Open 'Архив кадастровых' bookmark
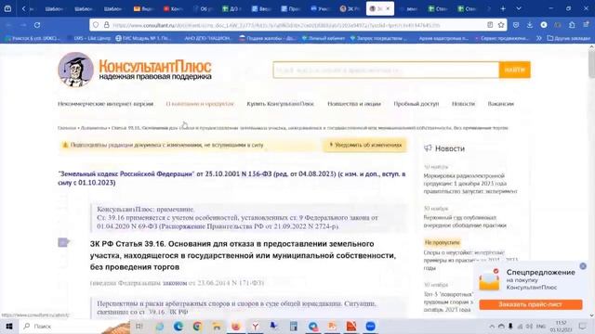This screenshot has height=334, width=595. pos(443,38)
